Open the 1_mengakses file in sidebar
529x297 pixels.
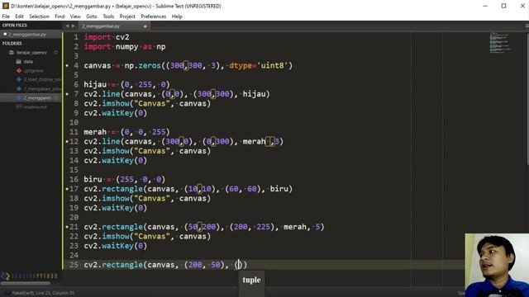coord(42,89)
